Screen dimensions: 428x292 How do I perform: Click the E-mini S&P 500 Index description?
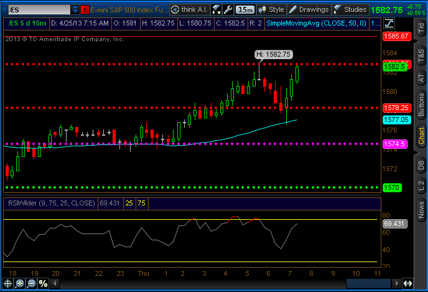point(129,10)
